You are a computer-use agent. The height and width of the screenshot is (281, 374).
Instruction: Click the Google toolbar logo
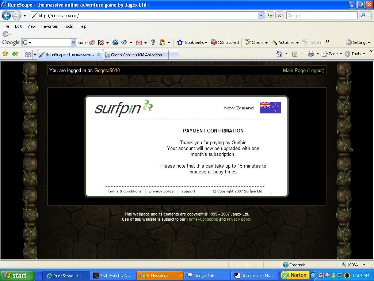[x=11, y=42]
